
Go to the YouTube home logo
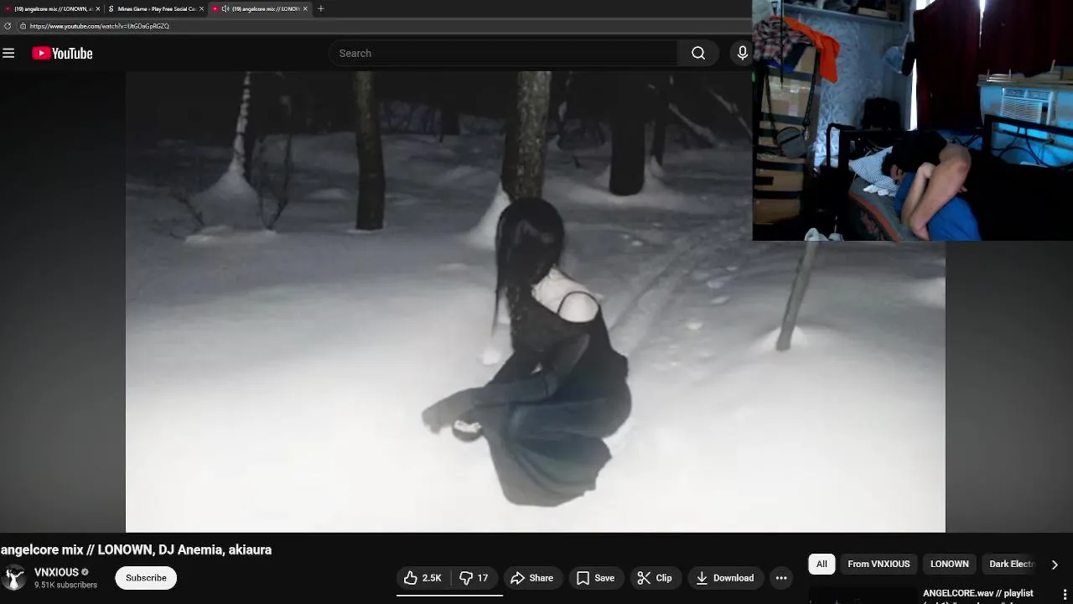[x=62, y=53]
